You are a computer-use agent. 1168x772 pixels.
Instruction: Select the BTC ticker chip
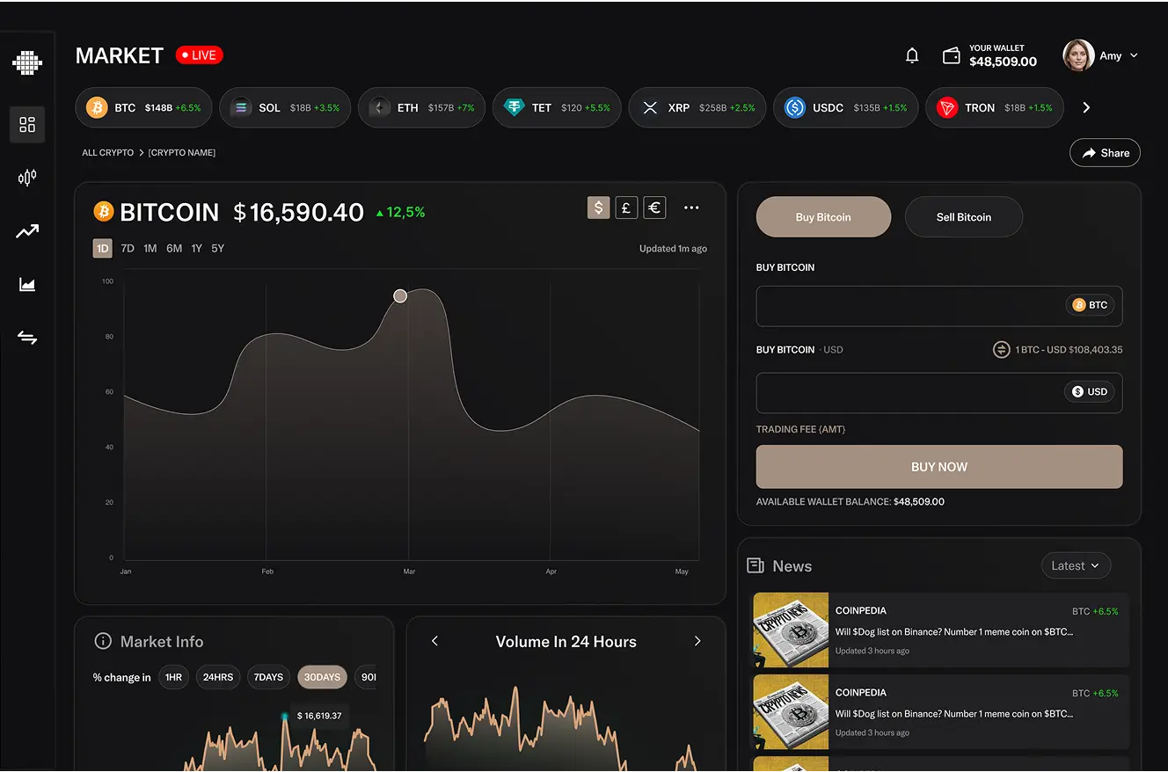(143, 107)
